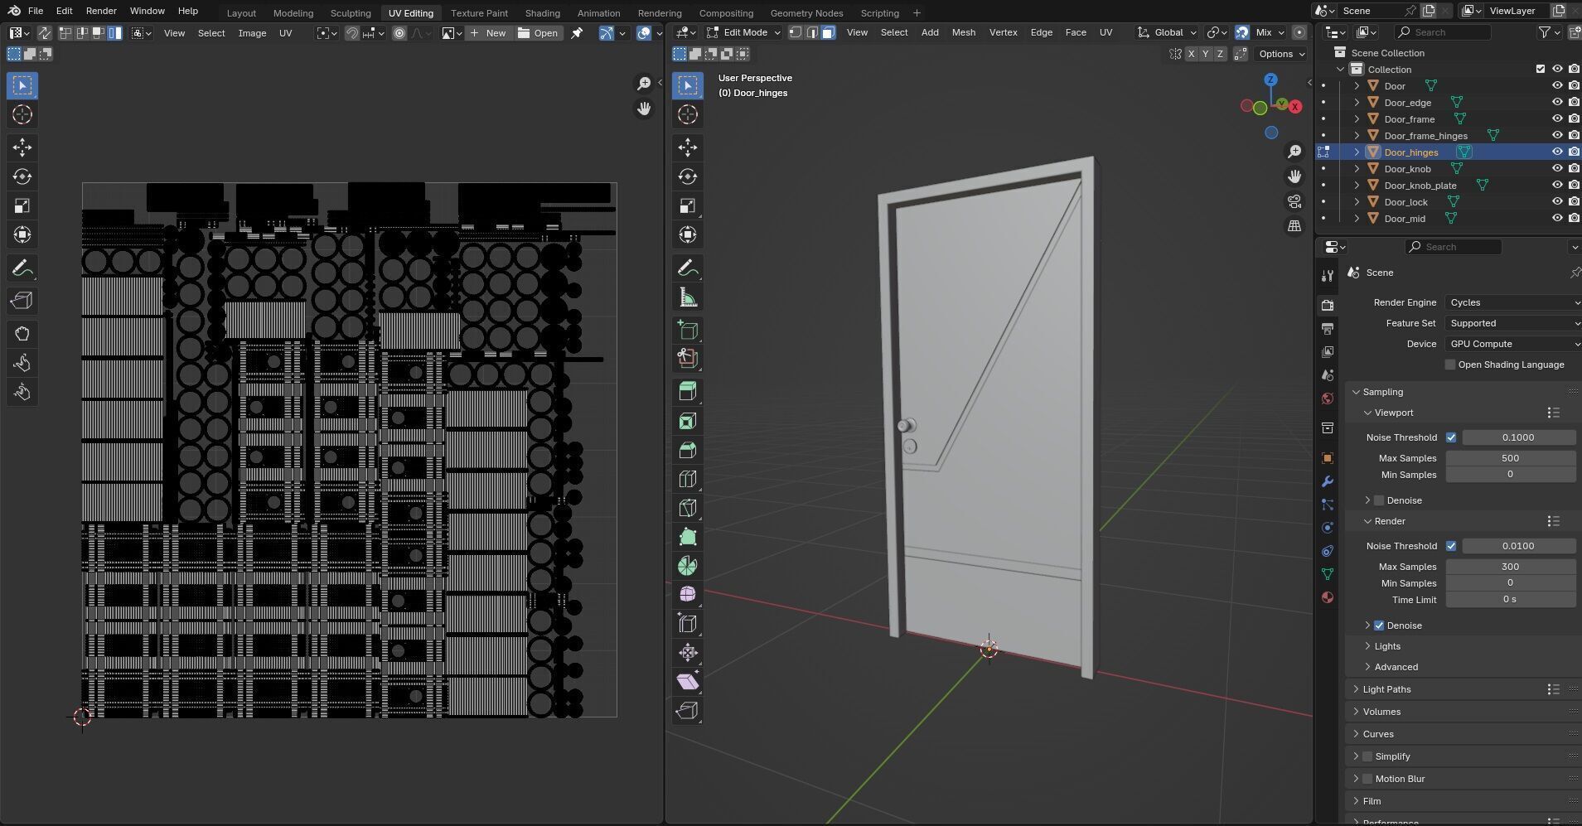Select the Grab tool in UV editor
Image resolution: width=1582 pixels, height=826 pixels.
coord(22,334)
